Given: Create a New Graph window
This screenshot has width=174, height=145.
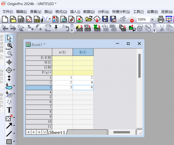Looking at the screenshot, I should point(29,19).
